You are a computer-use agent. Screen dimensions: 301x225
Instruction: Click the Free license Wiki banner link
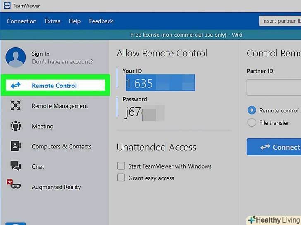coord(186,35)
